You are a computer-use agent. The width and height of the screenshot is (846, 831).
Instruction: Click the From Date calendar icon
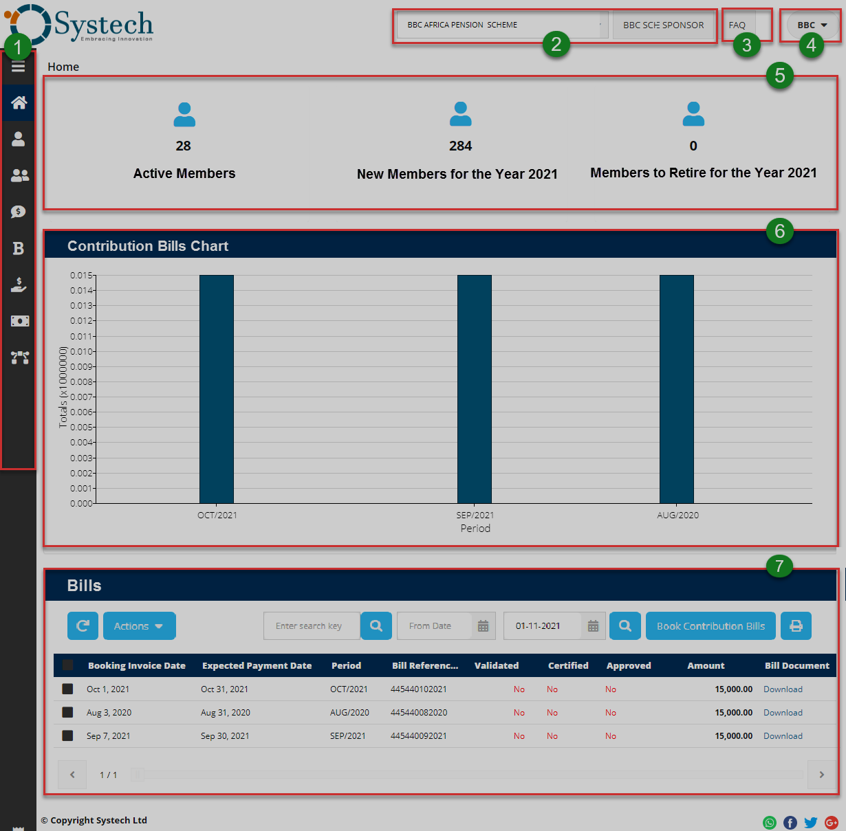click(483, 626)
